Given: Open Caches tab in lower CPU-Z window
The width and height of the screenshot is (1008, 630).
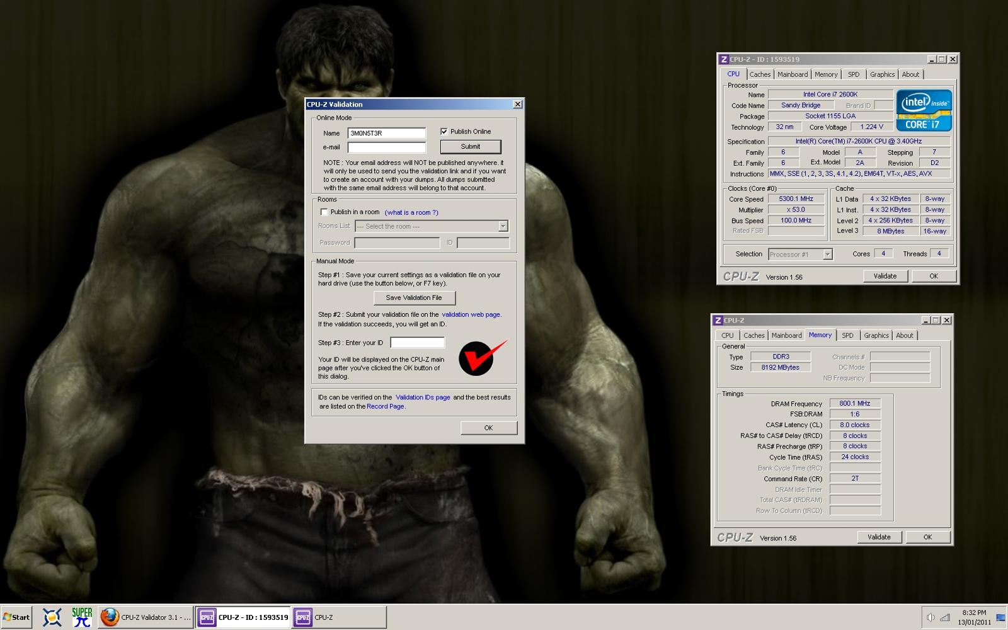Looking at the screenshot, I should click(753, 336).
